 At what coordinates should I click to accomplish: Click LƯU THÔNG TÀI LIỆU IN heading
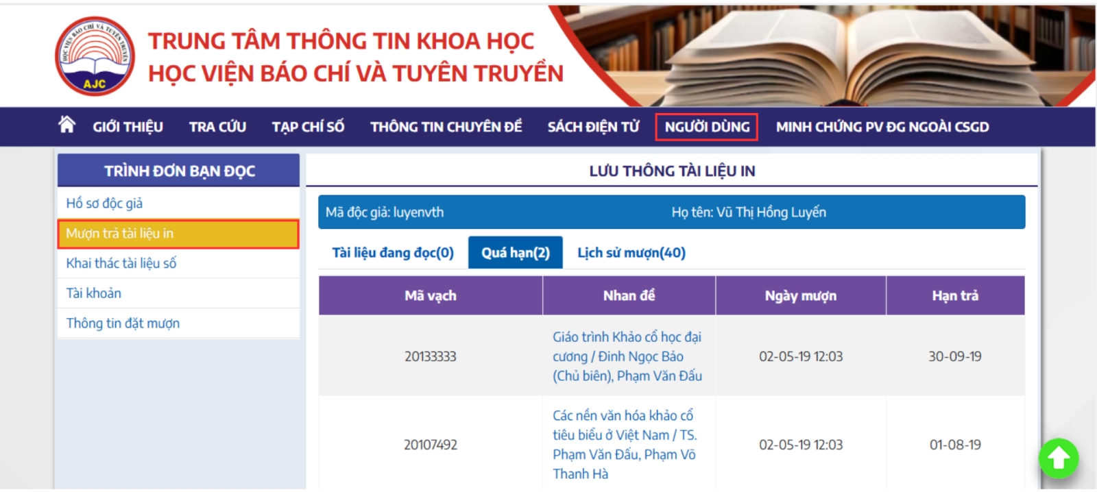tap(672, 171)
